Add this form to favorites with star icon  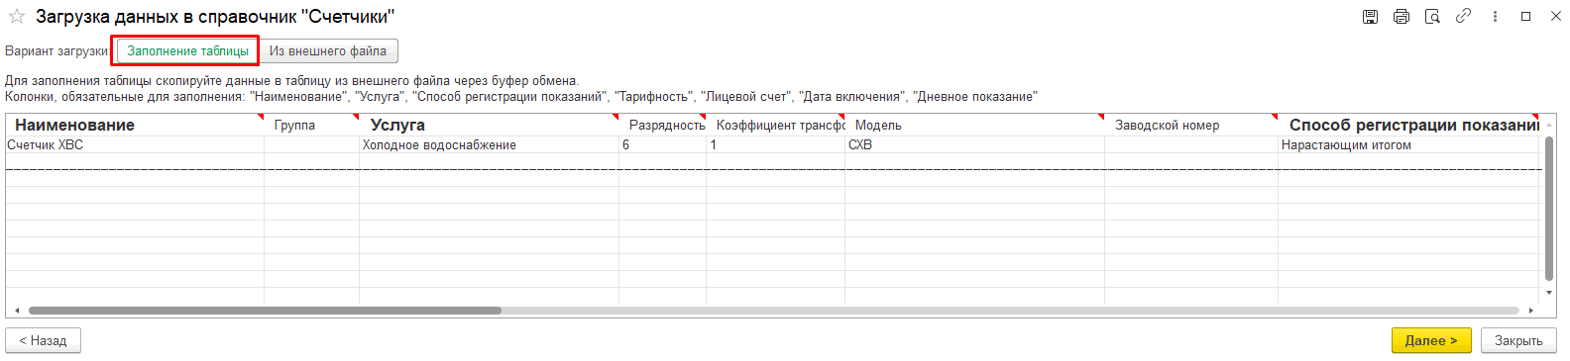(x=16, y=17)
